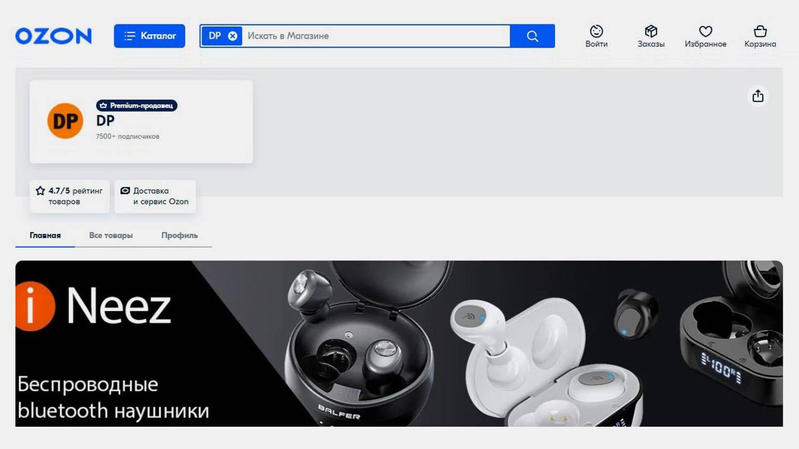799x449 pixels.
Task: Click the OZON logo
Action: pos(53,36)
